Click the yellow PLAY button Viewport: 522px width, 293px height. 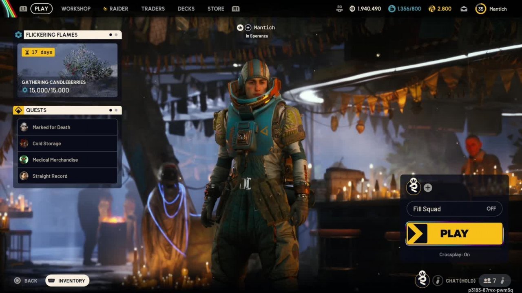click(x=454, y=234)
